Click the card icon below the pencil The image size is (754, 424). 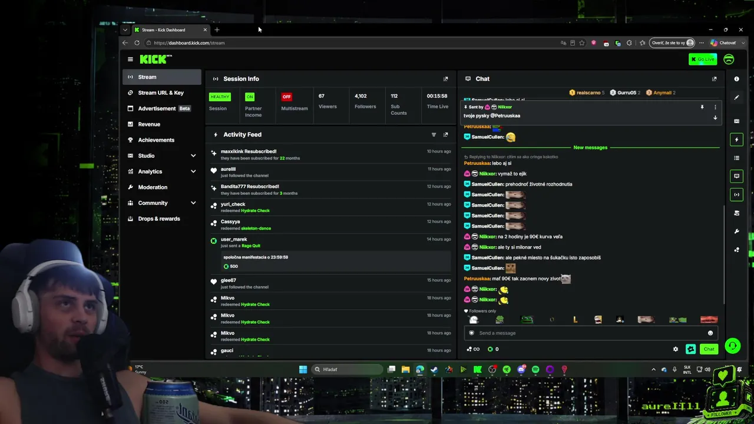pyautogui.click(x=736, y=121)
